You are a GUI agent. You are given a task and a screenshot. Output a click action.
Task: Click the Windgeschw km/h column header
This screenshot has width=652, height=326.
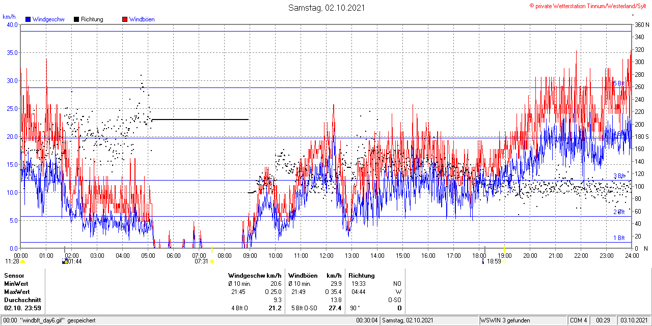click(255, 276)
